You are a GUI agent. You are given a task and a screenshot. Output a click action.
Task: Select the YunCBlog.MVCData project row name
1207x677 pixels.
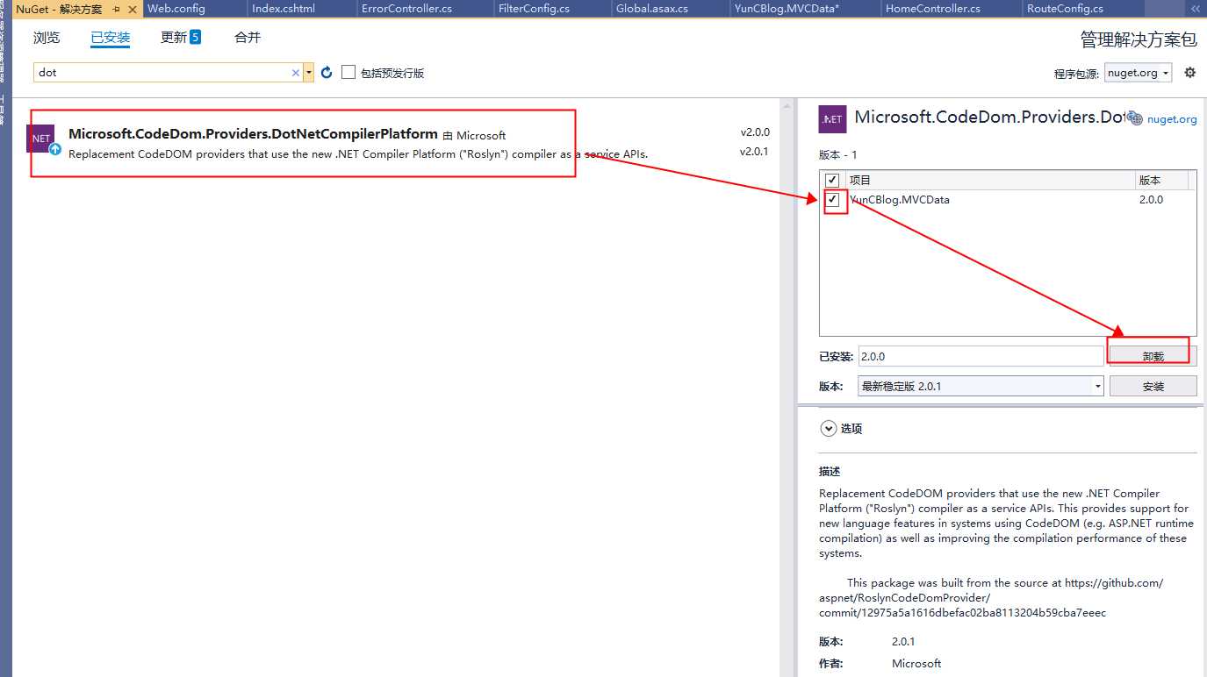click(x=900, y=200)
